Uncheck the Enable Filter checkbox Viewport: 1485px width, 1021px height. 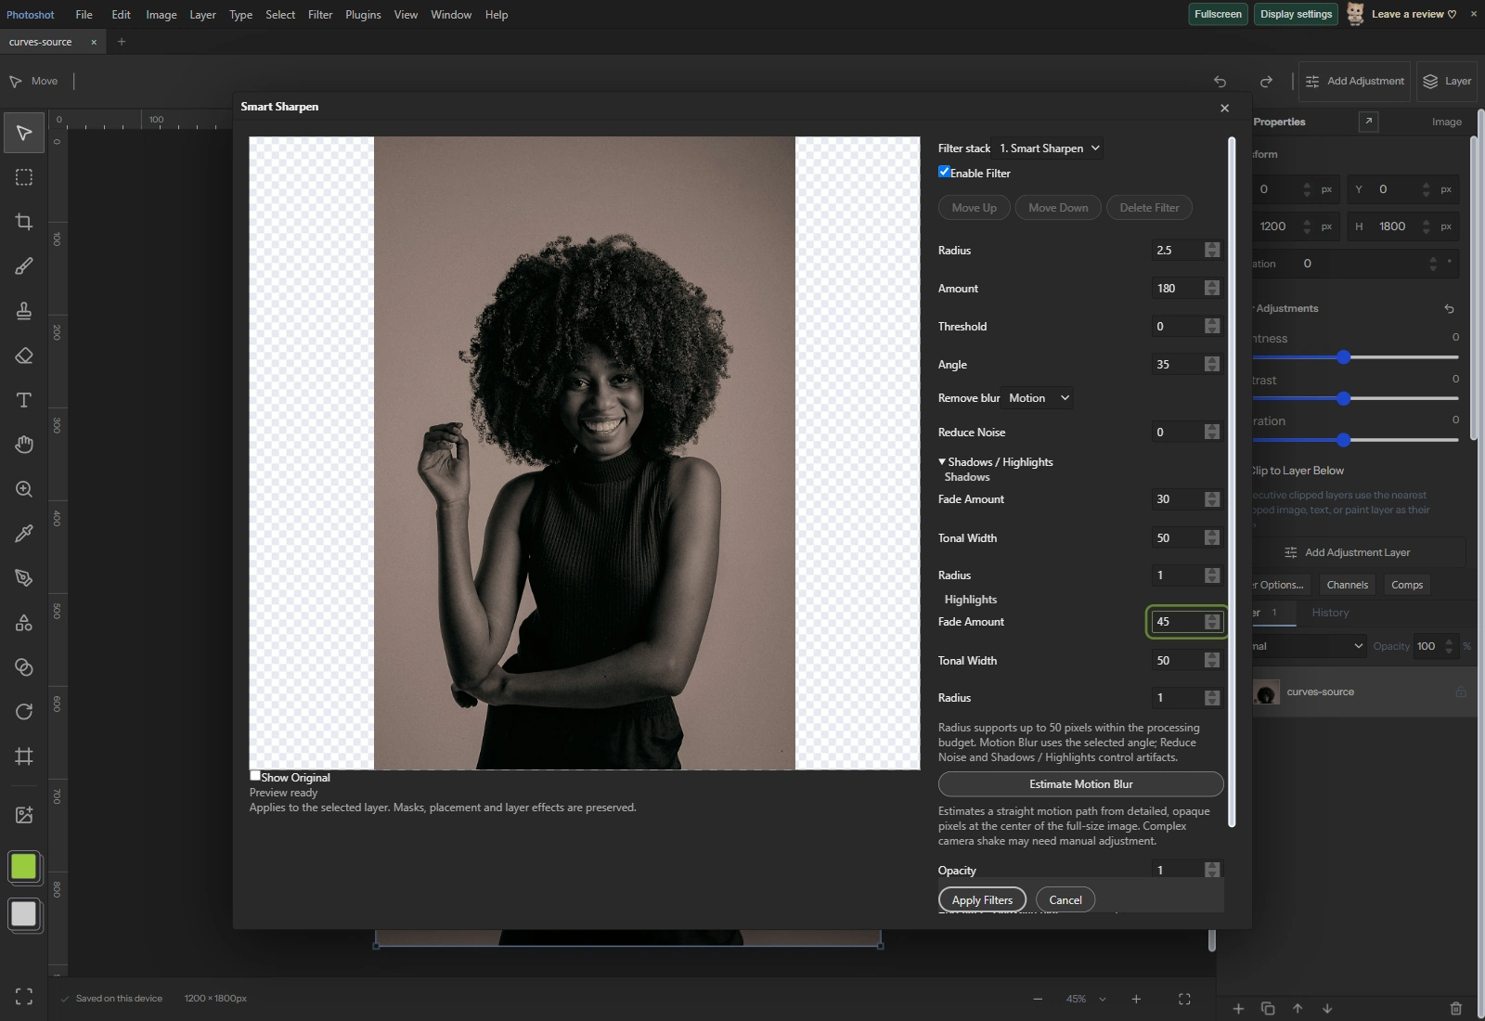pos(944,172)
